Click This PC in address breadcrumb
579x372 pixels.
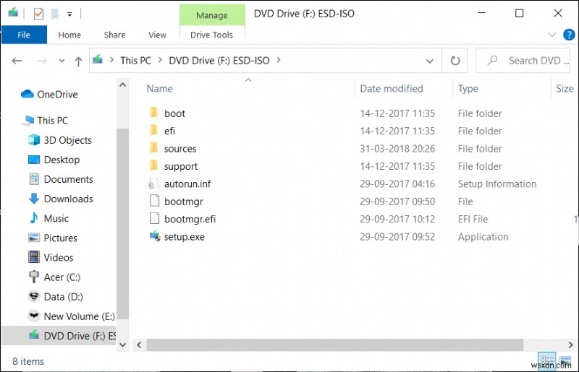click(x=135, y=61)
